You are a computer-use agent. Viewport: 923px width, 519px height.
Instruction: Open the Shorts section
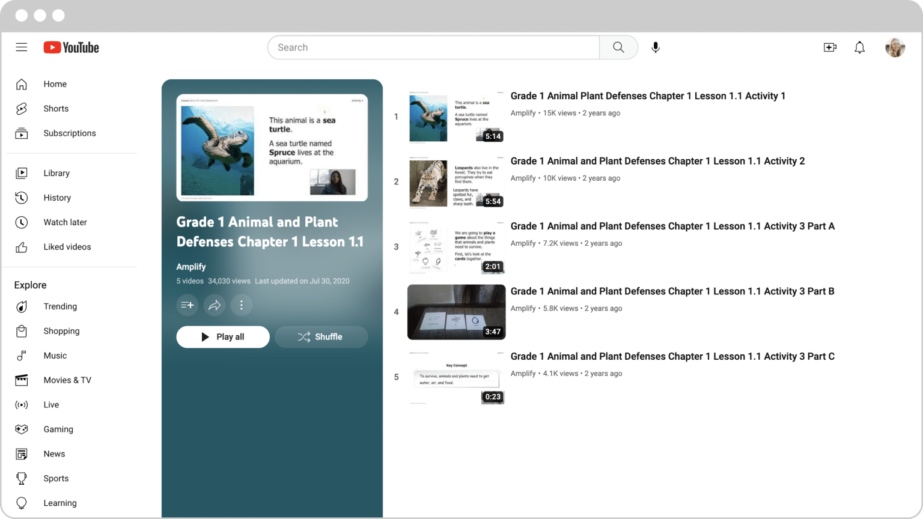(56, 109)
